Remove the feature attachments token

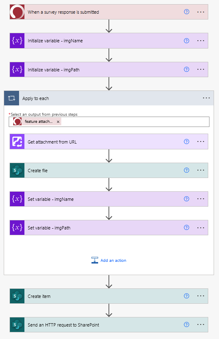[x=58, y=122]
